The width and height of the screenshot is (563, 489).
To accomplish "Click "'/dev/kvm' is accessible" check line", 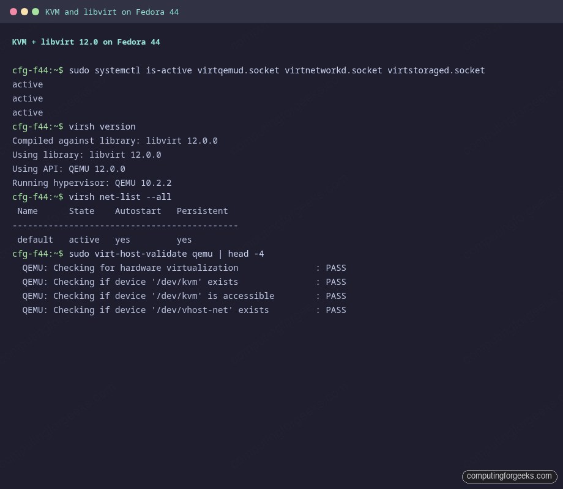I will pyautogui.click(x=184, y=296).
